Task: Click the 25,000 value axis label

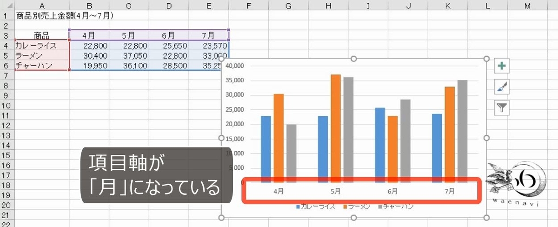Action: pos(235,110)
